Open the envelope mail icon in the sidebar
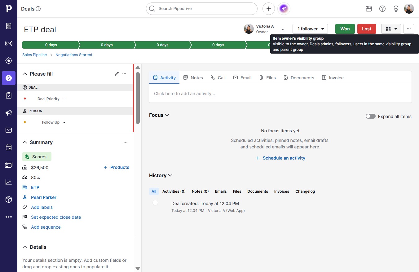 pyautogui.click(x=9, y=130)
